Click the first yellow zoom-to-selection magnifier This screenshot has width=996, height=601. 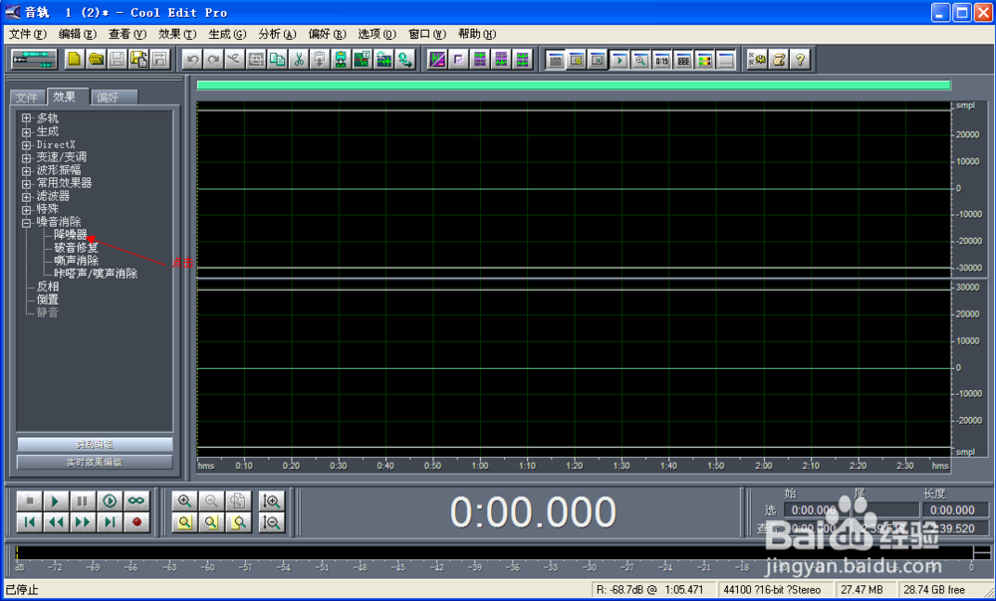[x=185, y=522]
